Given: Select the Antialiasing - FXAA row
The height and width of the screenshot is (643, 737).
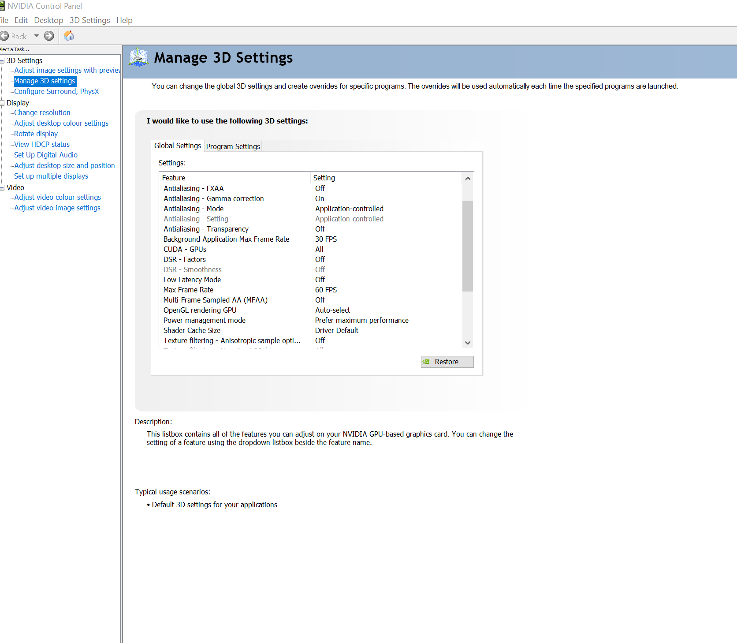Looking at the screenshot, I should tap(311, 188).
